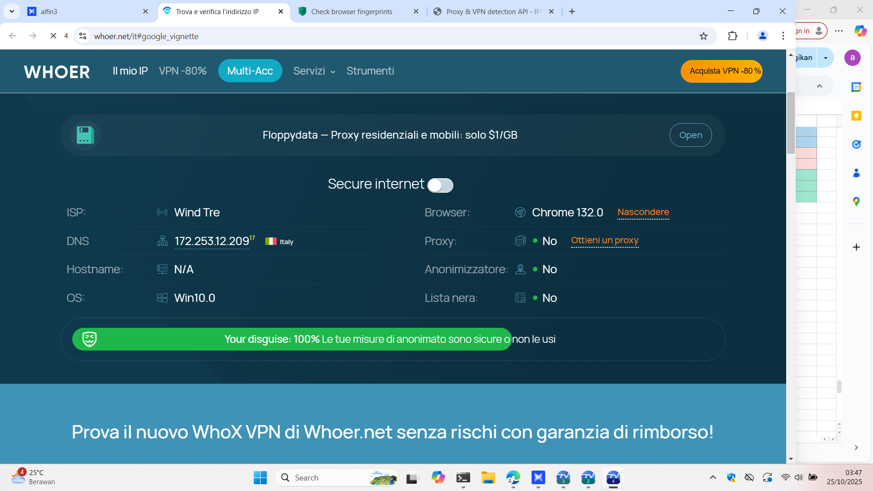Click the Italy flag next to DNS
This screenshot has height=491, width=873.
click(271, 241)
